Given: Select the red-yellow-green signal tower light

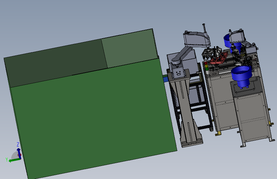Looking at the screenshot, I should (206, 68).
